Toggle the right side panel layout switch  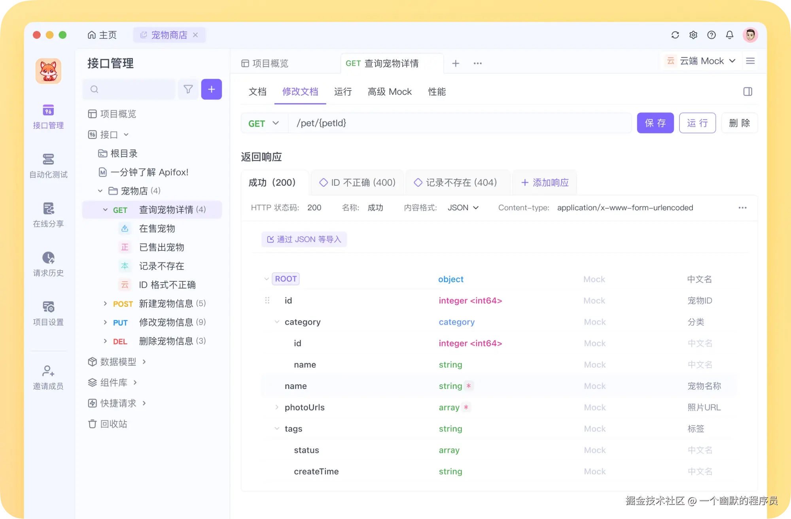[747, 92]
